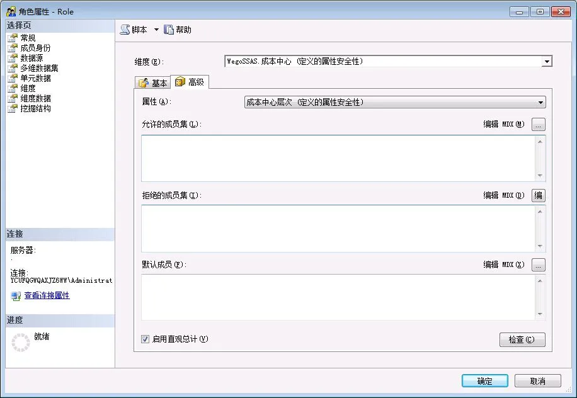Open the 常规 page in the page list
Viewport: 577px width, 398px height.
coord(28,38)
